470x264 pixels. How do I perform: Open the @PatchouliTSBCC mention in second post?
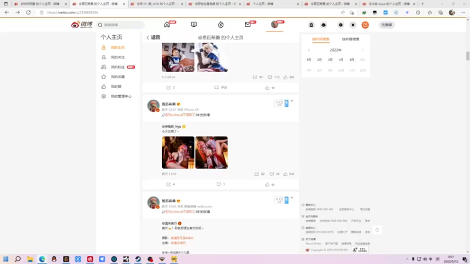point(180,115)
